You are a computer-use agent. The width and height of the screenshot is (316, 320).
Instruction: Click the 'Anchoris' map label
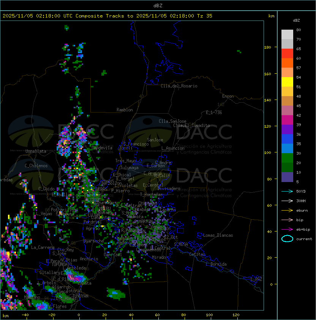click(x=89, y=259)
